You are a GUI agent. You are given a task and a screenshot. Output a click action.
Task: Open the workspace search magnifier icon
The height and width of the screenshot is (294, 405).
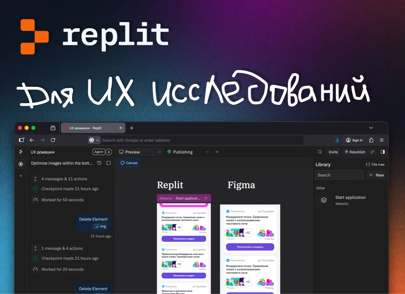[x=320, y=152]
